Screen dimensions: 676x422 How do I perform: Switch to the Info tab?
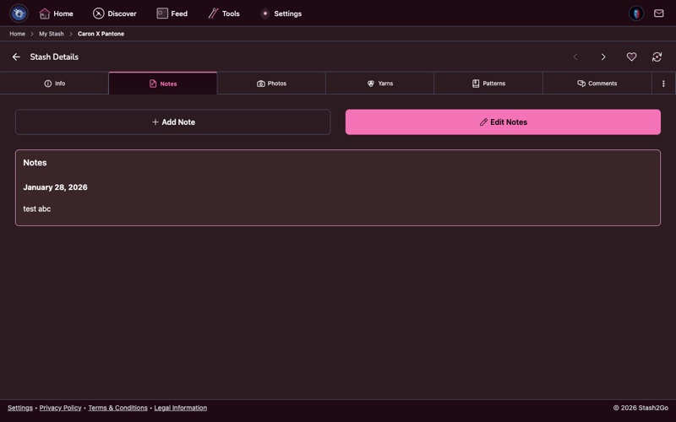(x=54, y=84)
